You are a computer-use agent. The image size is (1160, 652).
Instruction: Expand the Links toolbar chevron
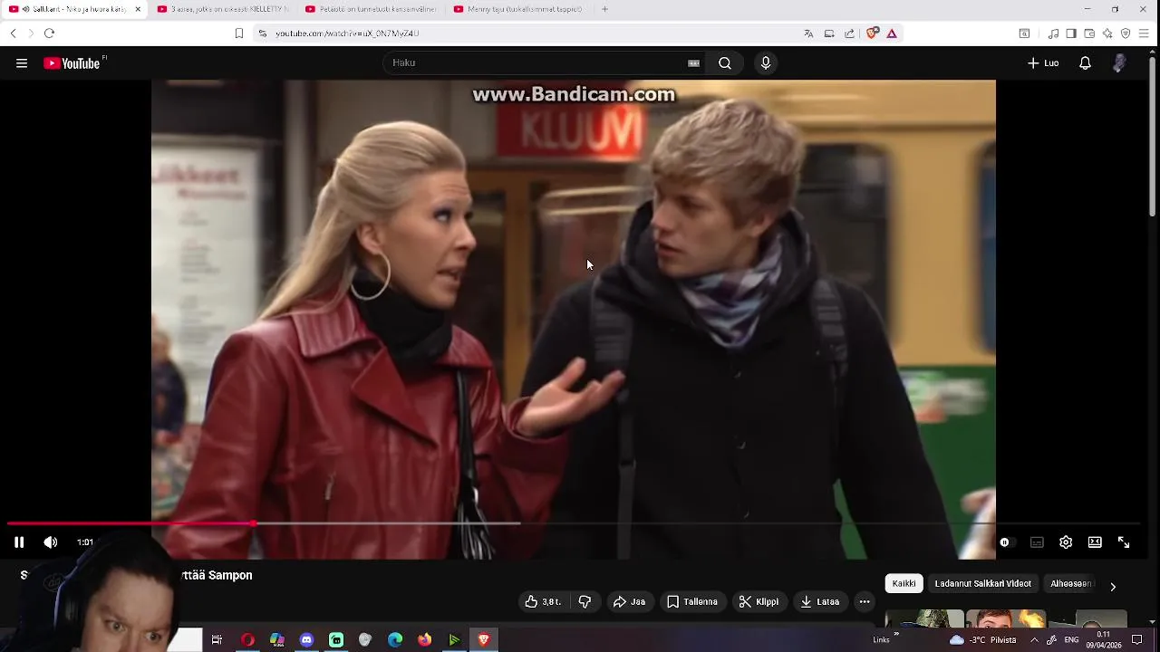click(896, 635)
